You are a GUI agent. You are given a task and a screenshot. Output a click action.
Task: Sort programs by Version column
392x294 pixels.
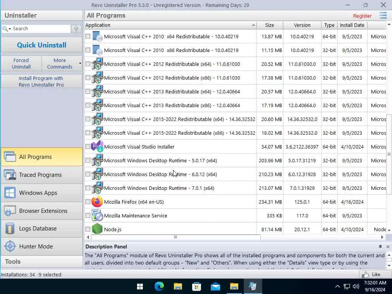tap(302, 25)
